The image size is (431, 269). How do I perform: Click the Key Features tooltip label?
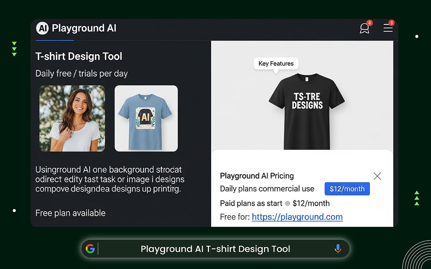(x=276, y=63)
